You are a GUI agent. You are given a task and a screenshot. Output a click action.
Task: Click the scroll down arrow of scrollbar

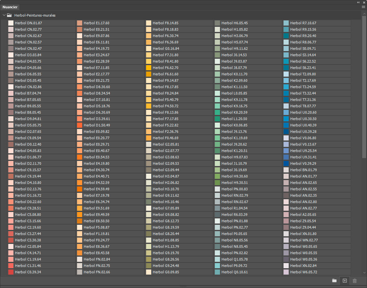364,273
